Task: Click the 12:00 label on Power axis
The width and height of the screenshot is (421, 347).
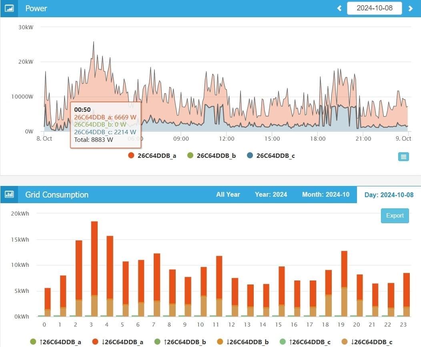Action: coord(227,139)
